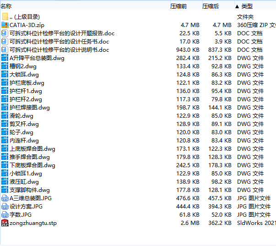The height and width of the screenshot is (246, 276).
Task: Click the DWG icon beside 剪叉杆.dwg
Action: [x=5, y=124]
